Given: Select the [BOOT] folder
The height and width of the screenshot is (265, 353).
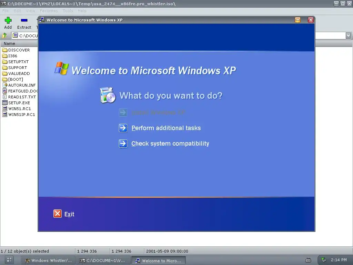Looking at the screenshot, I should pyautogui.click(x=13, y=79).
